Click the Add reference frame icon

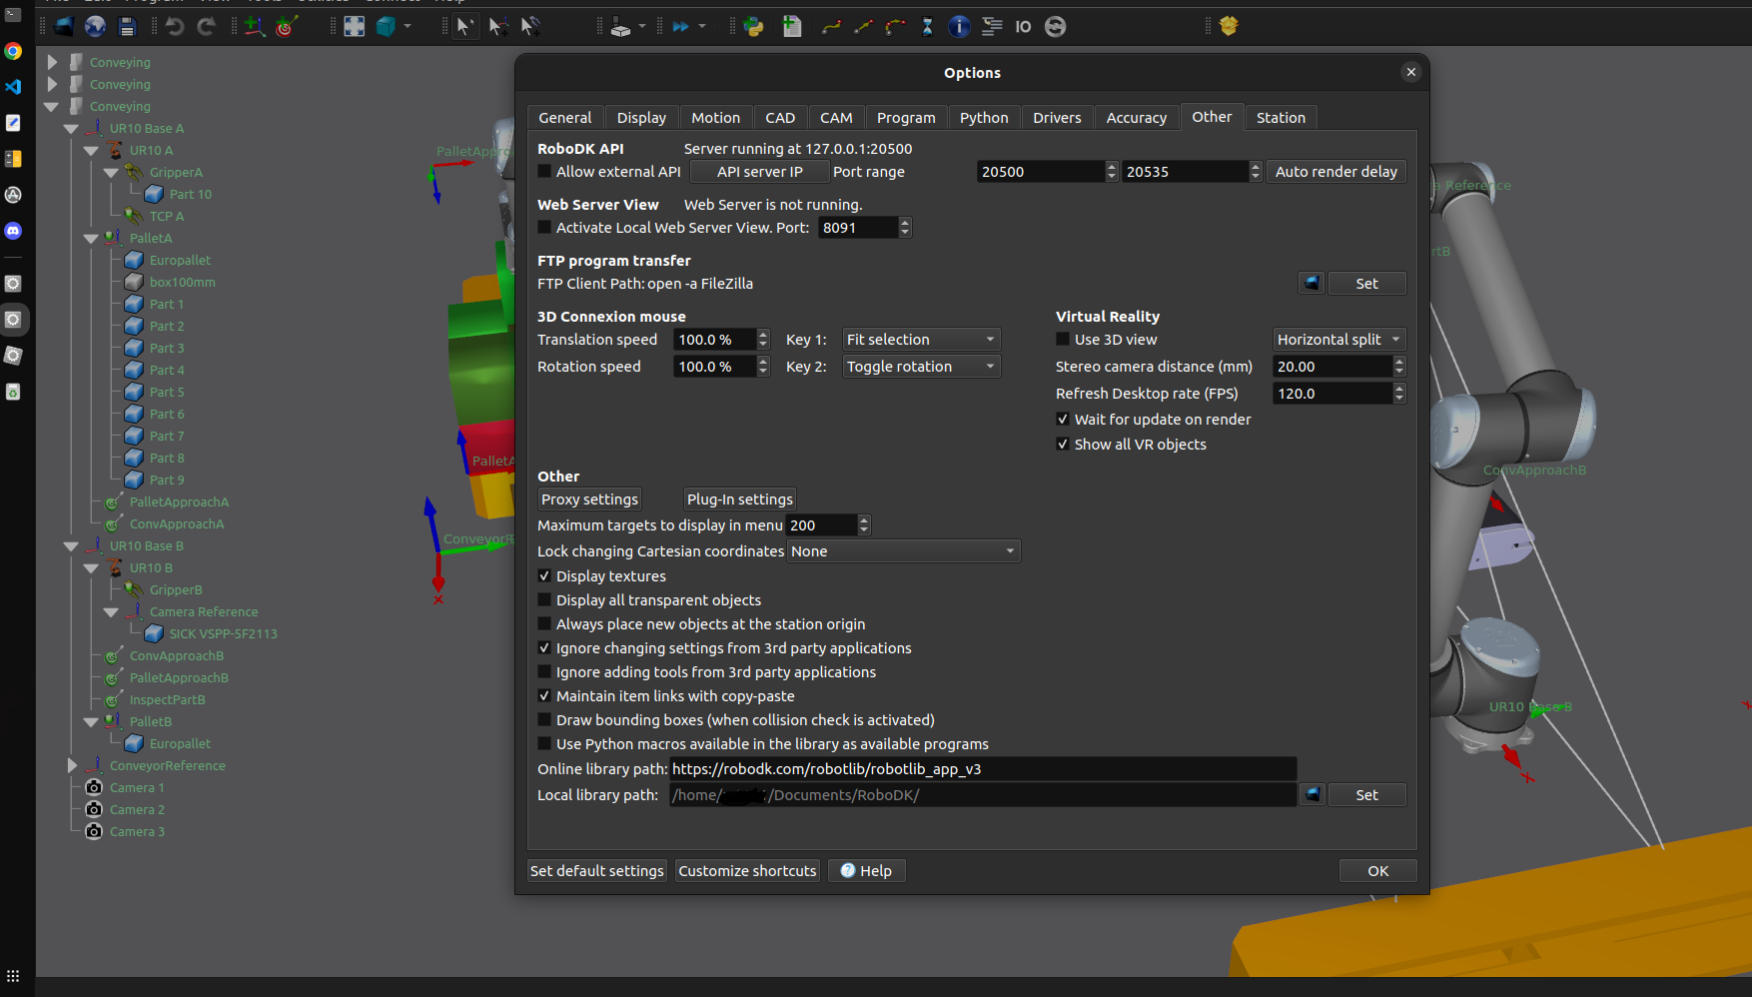click(x=255, y=27)
